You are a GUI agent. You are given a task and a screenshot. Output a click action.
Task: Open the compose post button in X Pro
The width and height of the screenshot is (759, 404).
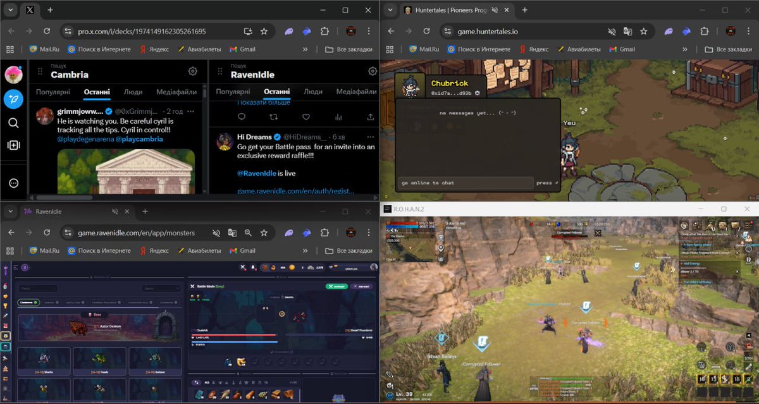tap(13, 99)
